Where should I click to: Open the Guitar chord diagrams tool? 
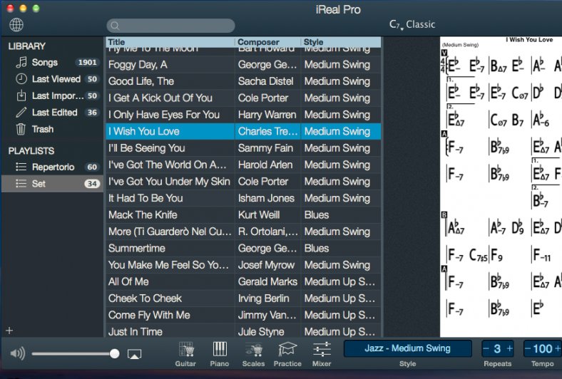click(x=186, y=353)
